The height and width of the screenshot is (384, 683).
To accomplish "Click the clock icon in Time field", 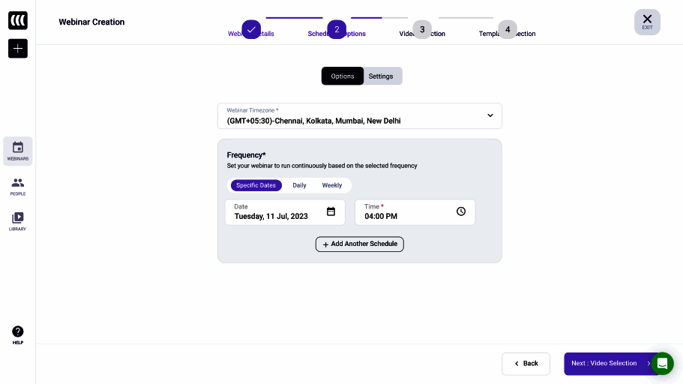I will (461, 211).
